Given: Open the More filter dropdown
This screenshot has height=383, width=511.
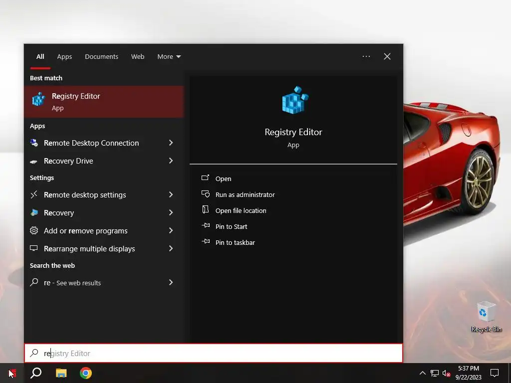Looking at the screenshot, I should [x=169, y=57].
